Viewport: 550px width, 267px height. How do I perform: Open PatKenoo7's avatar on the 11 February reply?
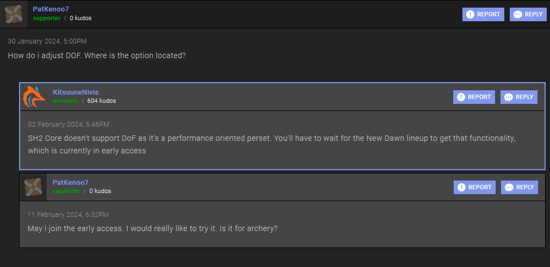pos(33,187)
